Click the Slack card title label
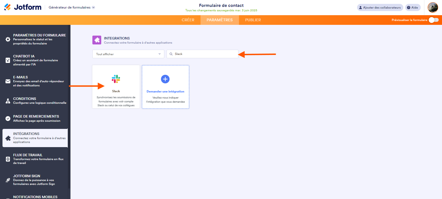Image resolution: width=442 pixels, height=199 pixels. click(116, 91)
